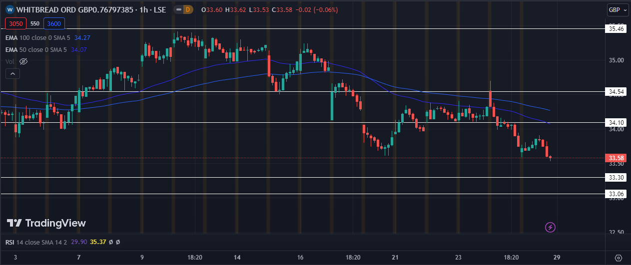
Task: Click the red 3050 sell button
Action: (x=15, y=23)
